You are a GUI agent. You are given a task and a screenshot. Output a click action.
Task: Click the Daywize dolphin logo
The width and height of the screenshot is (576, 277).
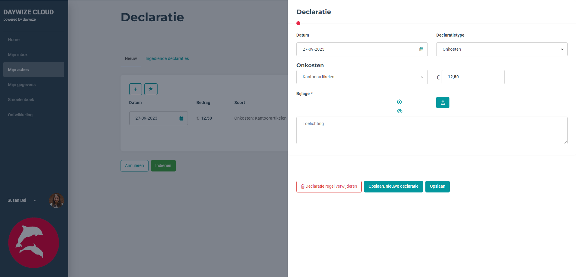(x=33, y=243)
